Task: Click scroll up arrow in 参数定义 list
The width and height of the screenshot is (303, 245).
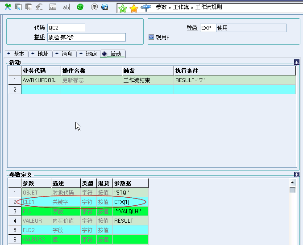Action: coord(292,183)
